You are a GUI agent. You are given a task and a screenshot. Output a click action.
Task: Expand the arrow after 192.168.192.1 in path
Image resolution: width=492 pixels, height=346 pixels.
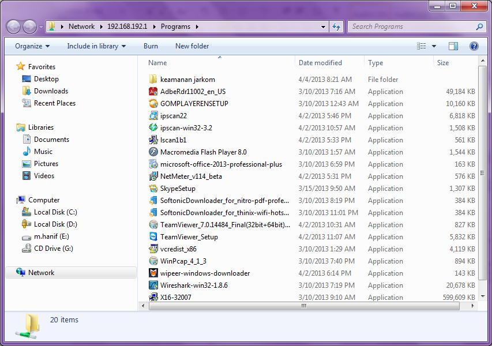[155, 27]
